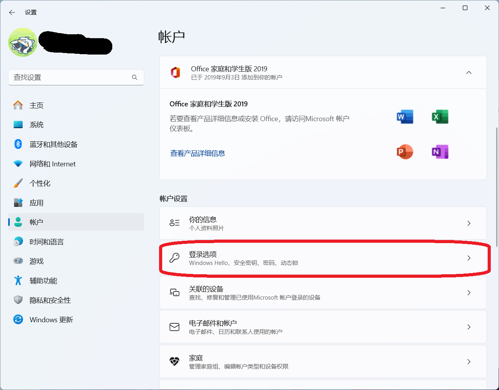Click the 帐户 page heading
This screenshot has height=390, width=499.
tap(172, 37)
